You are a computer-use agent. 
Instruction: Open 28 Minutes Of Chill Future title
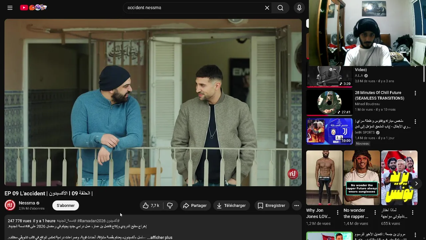pos(379,95)
